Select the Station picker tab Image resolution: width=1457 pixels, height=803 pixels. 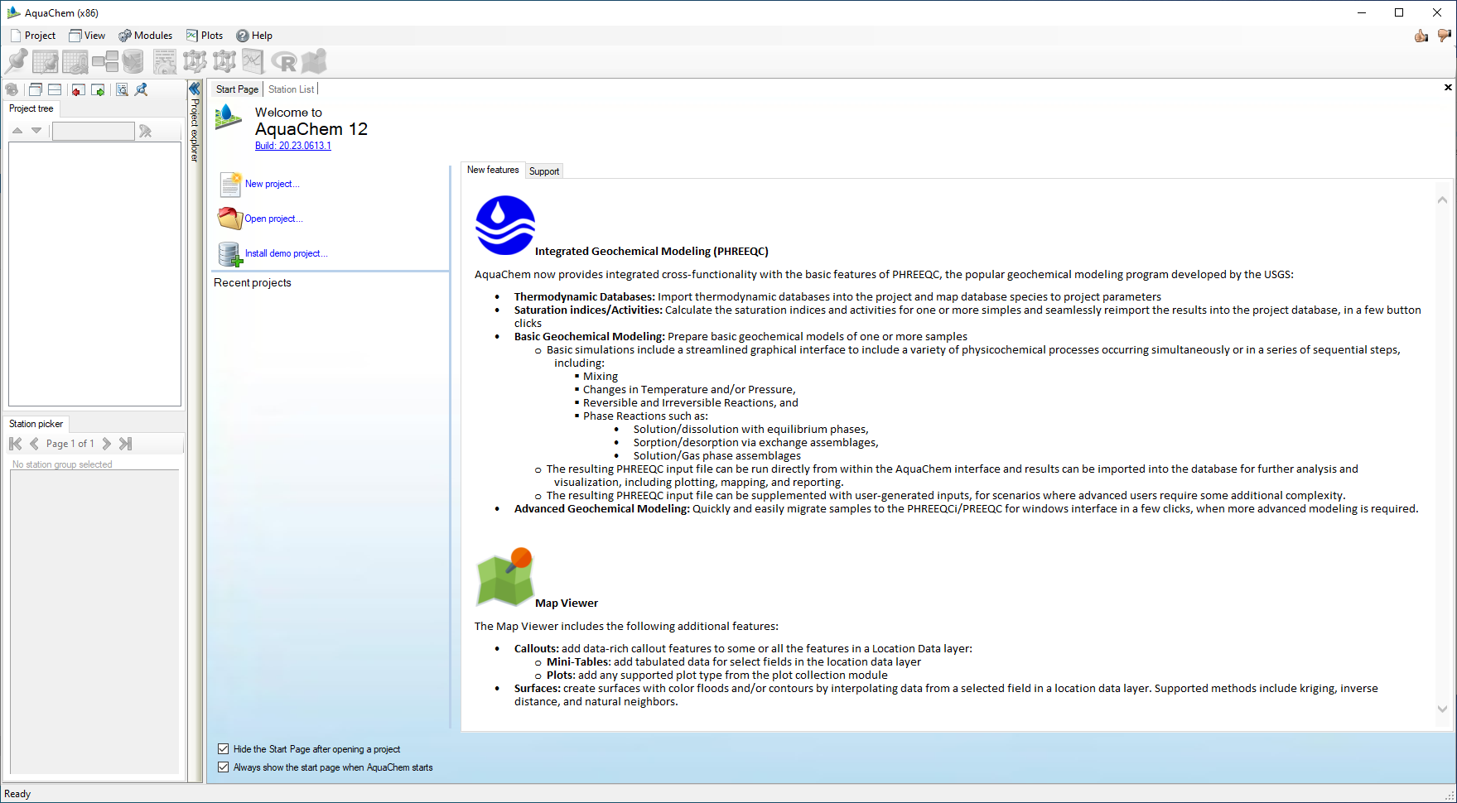36,424
